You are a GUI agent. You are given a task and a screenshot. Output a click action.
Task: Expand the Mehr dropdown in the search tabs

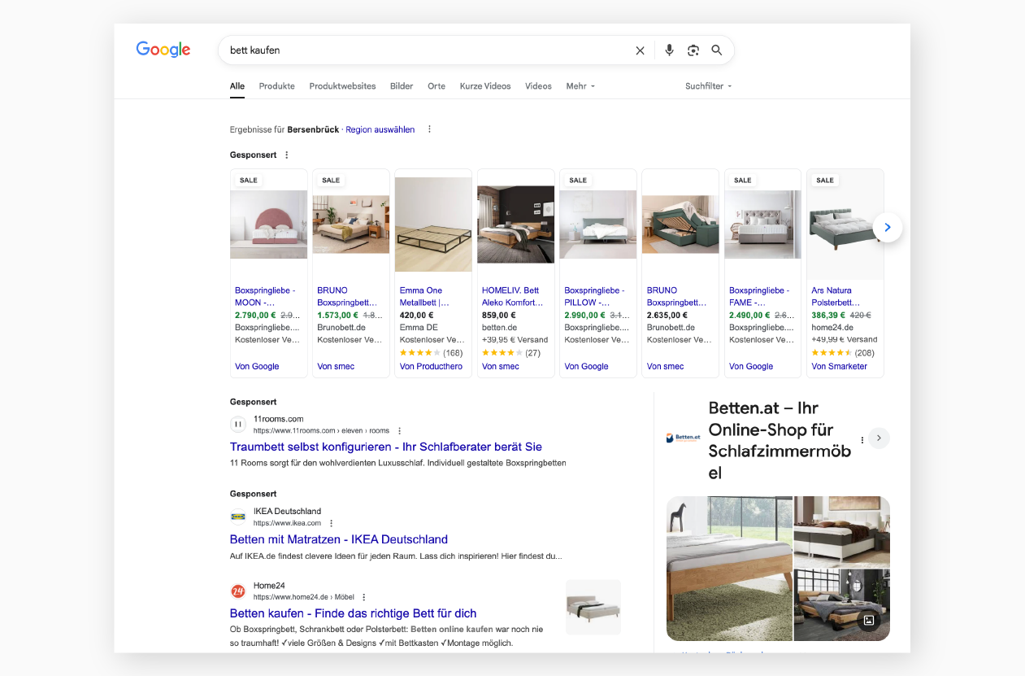pos(580,86)
